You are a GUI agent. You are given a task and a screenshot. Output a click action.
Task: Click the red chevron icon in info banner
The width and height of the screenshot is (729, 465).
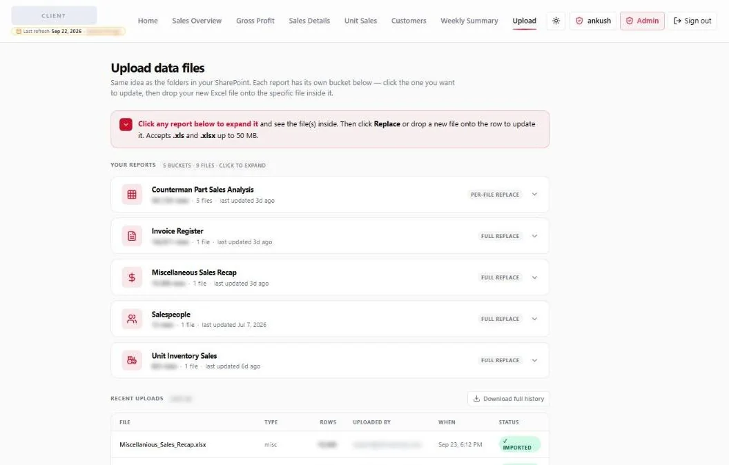pyautogui.click(x=126, y=124)
